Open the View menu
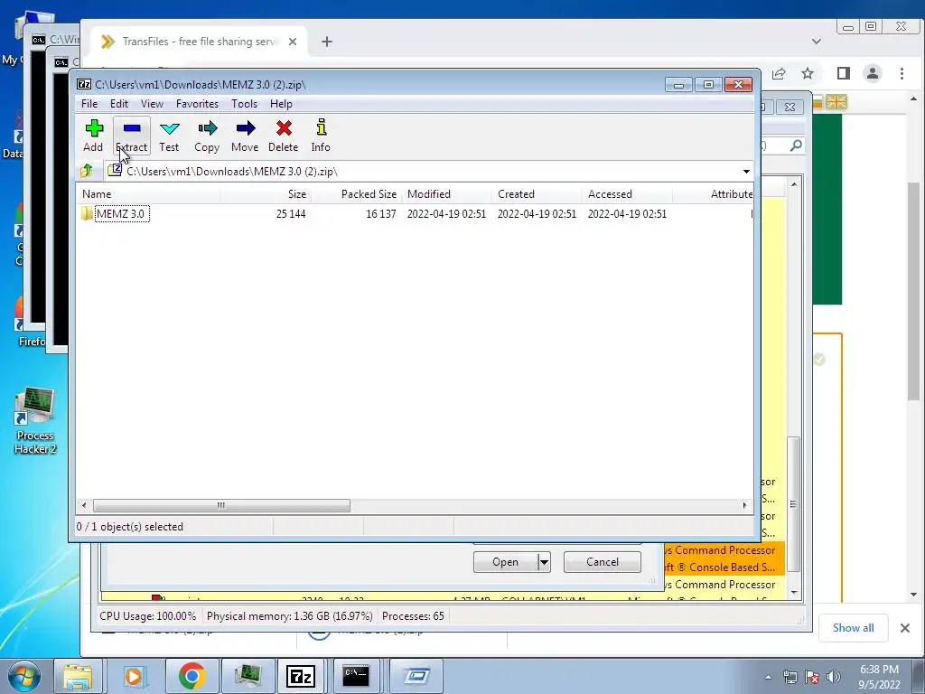 152,104
